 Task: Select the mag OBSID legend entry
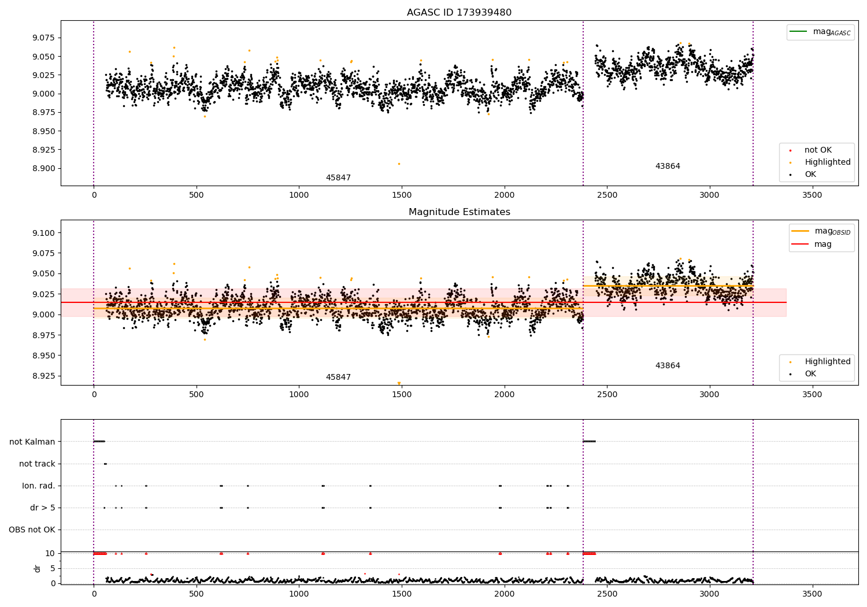[x=821, y=231]
